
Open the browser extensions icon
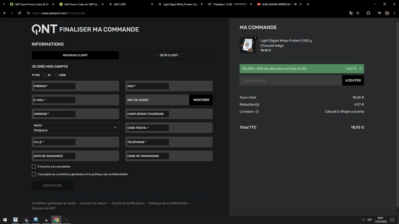(x=368, y=13)
